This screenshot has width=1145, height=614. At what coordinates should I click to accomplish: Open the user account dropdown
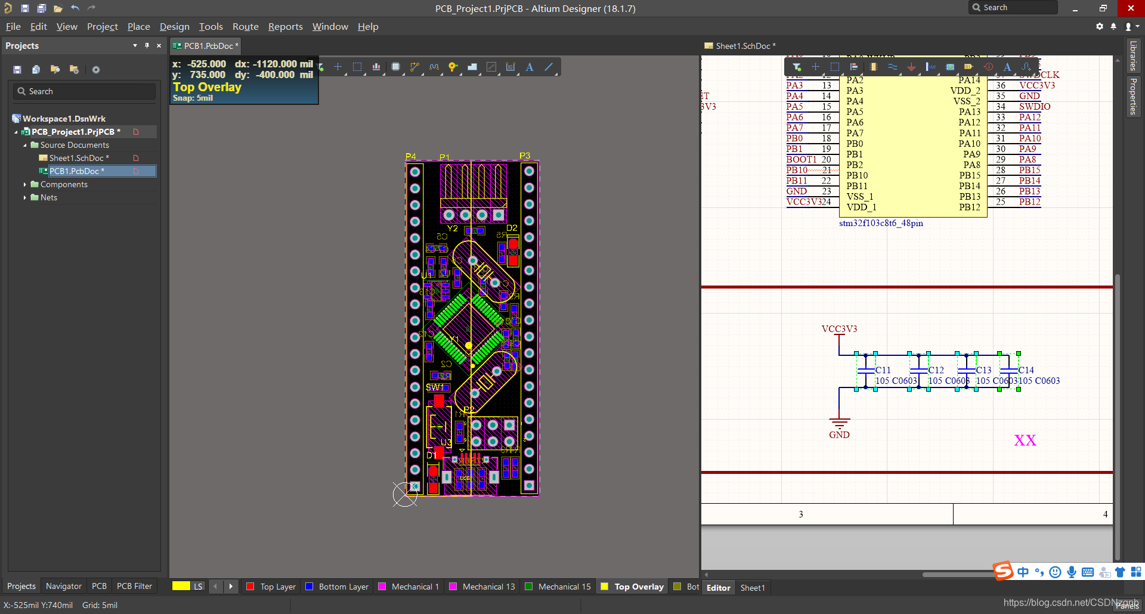tap(1132, 26)
